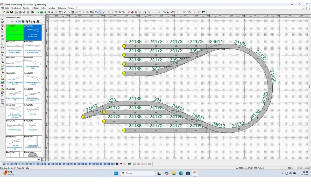311x184 pixels.
Task: Open File Explorer from the taskbar
Action: pos(174,173)
